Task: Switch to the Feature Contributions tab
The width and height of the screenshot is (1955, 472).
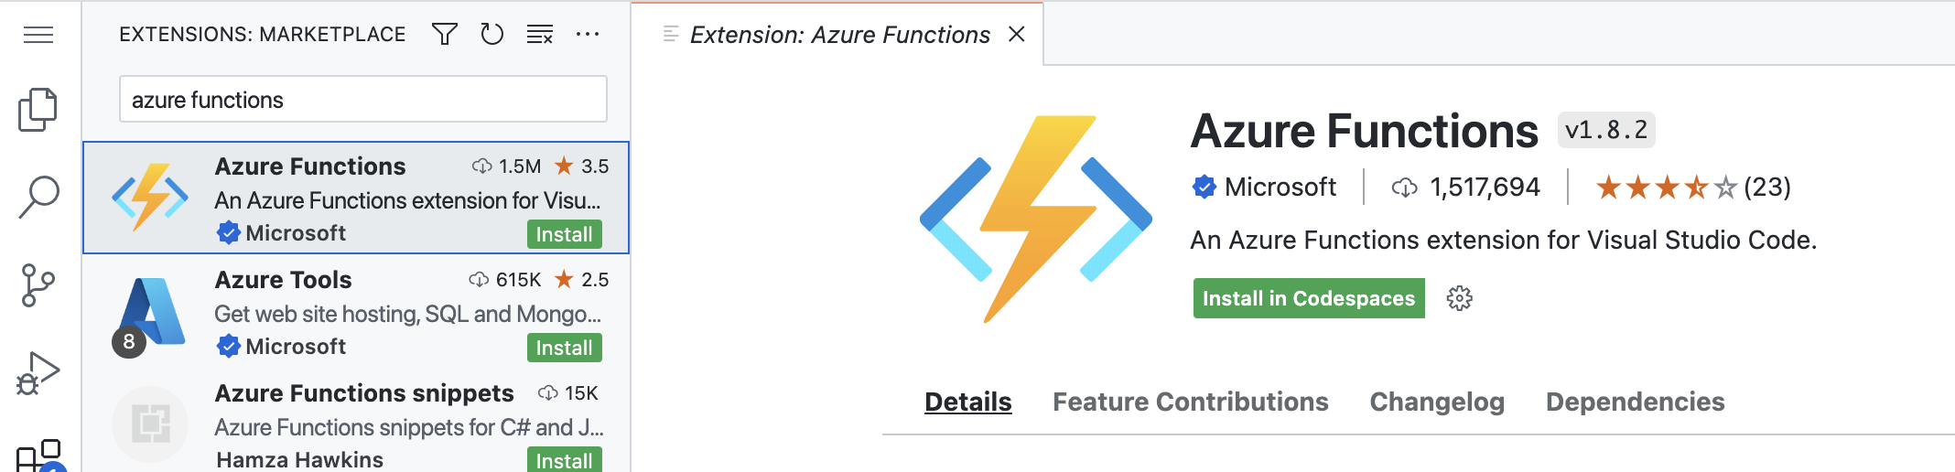Action: (1190, 402)
